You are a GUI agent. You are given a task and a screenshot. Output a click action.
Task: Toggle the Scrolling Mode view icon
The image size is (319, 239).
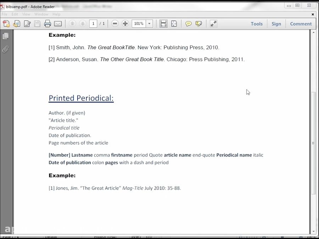pos(163,23)
